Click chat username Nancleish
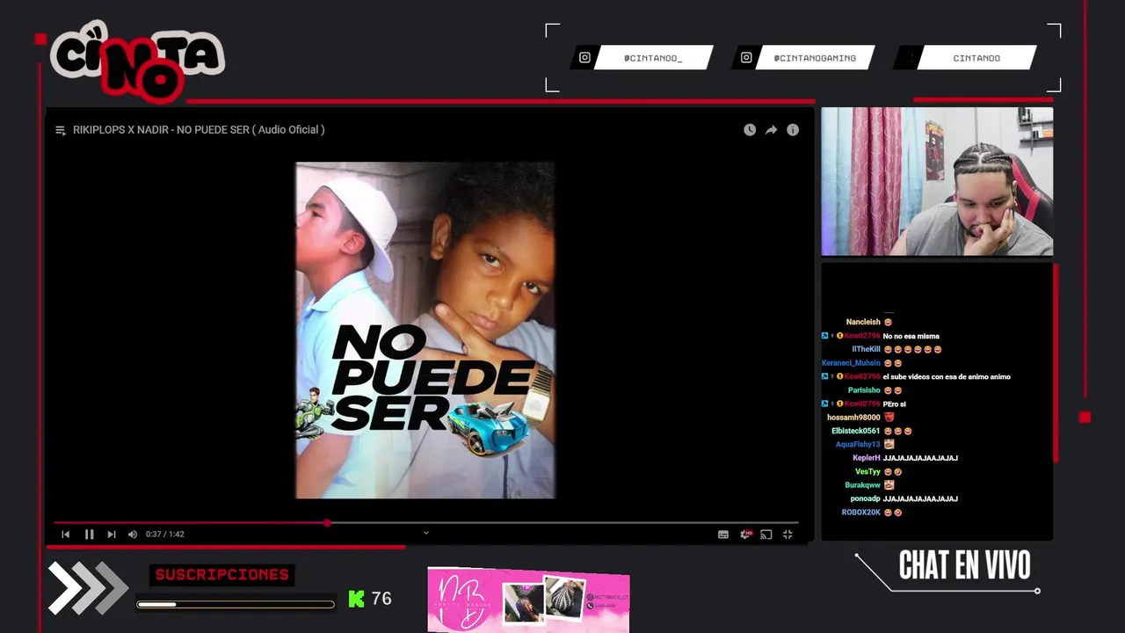 [863, 323]
